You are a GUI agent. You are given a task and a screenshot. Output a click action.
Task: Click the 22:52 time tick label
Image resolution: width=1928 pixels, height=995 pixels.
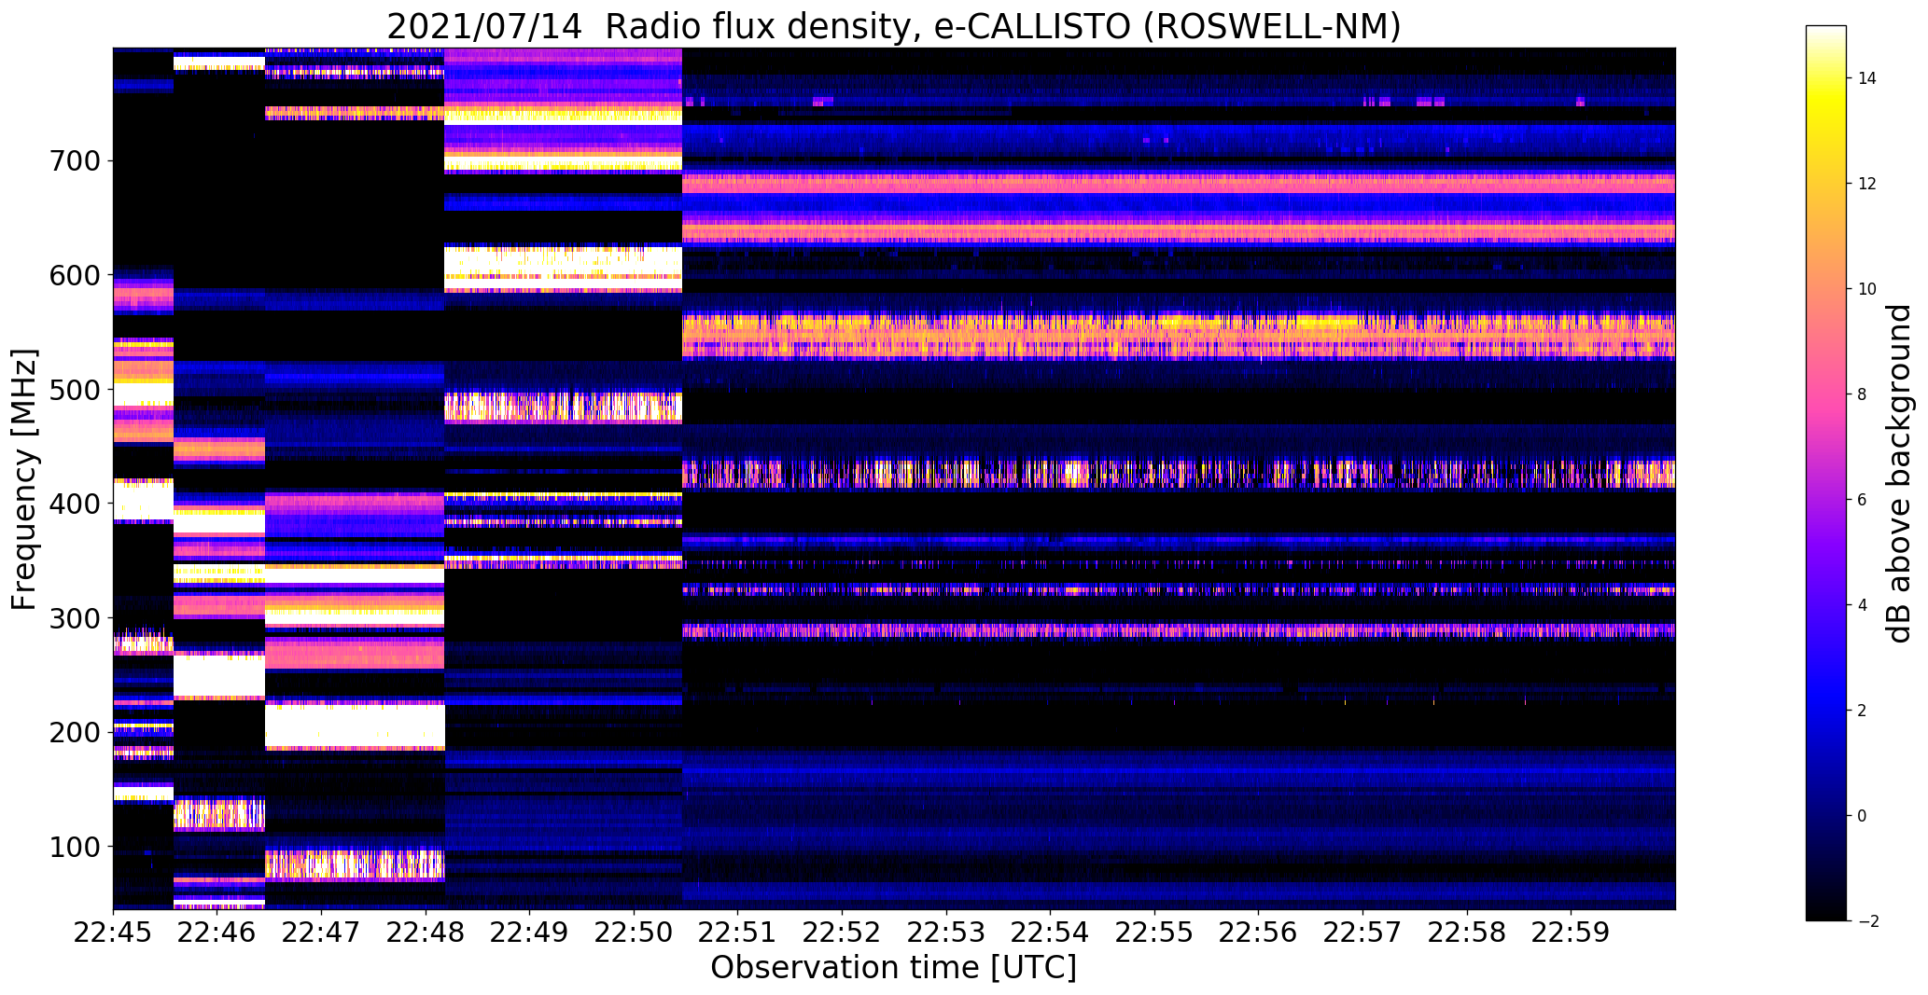click(843, 933)
